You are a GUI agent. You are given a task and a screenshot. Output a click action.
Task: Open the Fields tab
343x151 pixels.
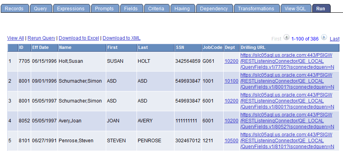click(x=131, y=9)
